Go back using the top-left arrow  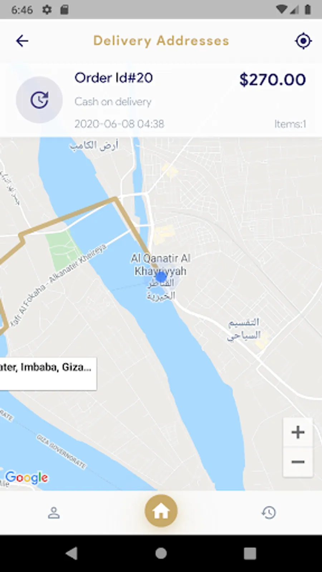[22, 41]
